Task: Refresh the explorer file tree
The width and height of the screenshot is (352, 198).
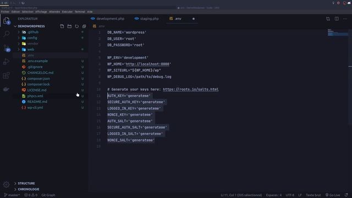Action: click(77, 26)
